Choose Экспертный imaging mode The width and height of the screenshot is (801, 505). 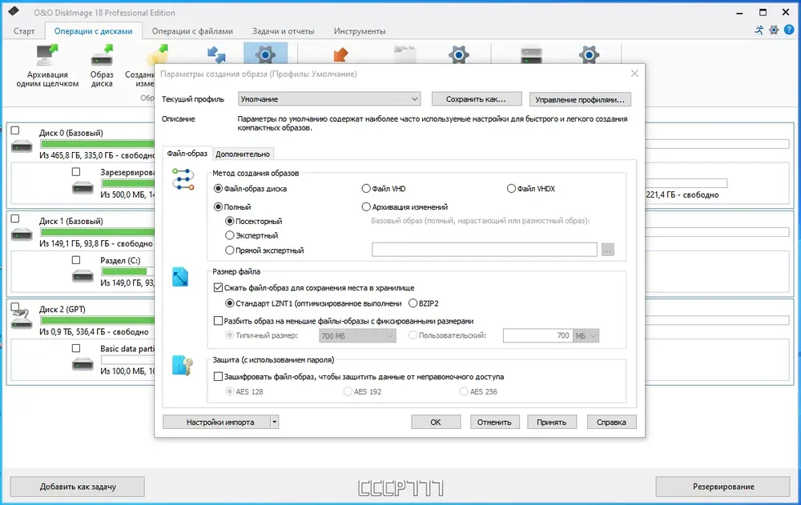point(230,235)
